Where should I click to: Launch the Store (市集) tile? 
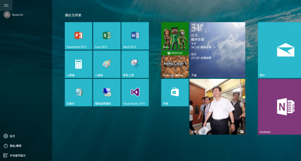click(175, 92)
